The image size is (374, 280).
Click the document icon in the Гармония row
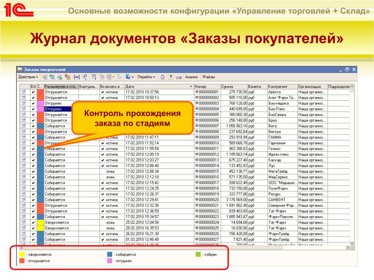click(23, 143)
